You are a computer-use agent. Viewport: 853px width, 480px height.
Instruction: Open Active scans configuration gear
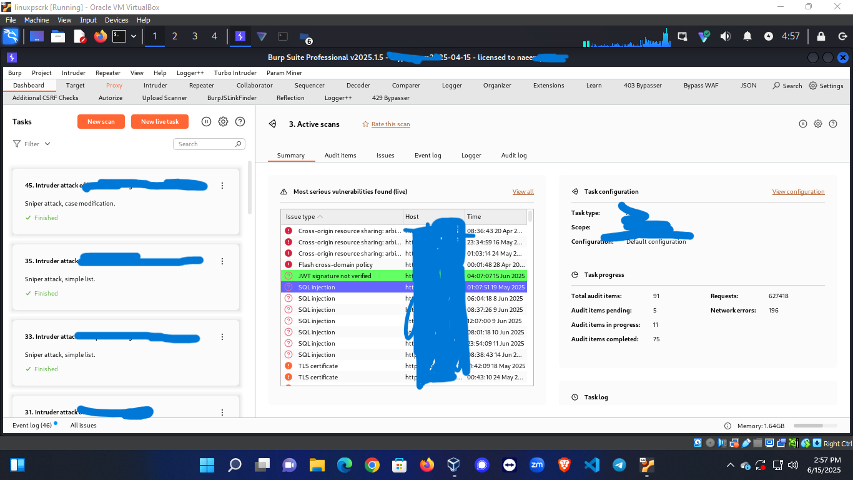818,124
